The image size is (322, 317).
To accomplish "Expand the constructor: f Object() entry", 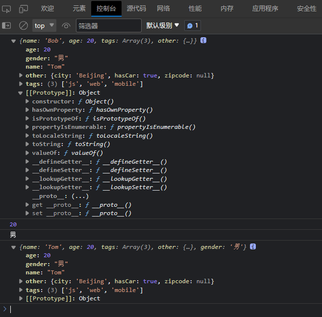I will tap(27, 101).
